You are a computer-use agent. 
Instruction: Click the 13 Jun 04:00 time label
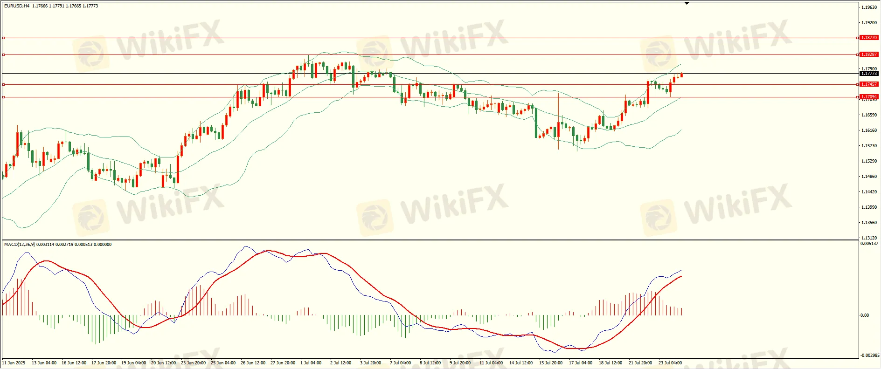tap(44, 362)
